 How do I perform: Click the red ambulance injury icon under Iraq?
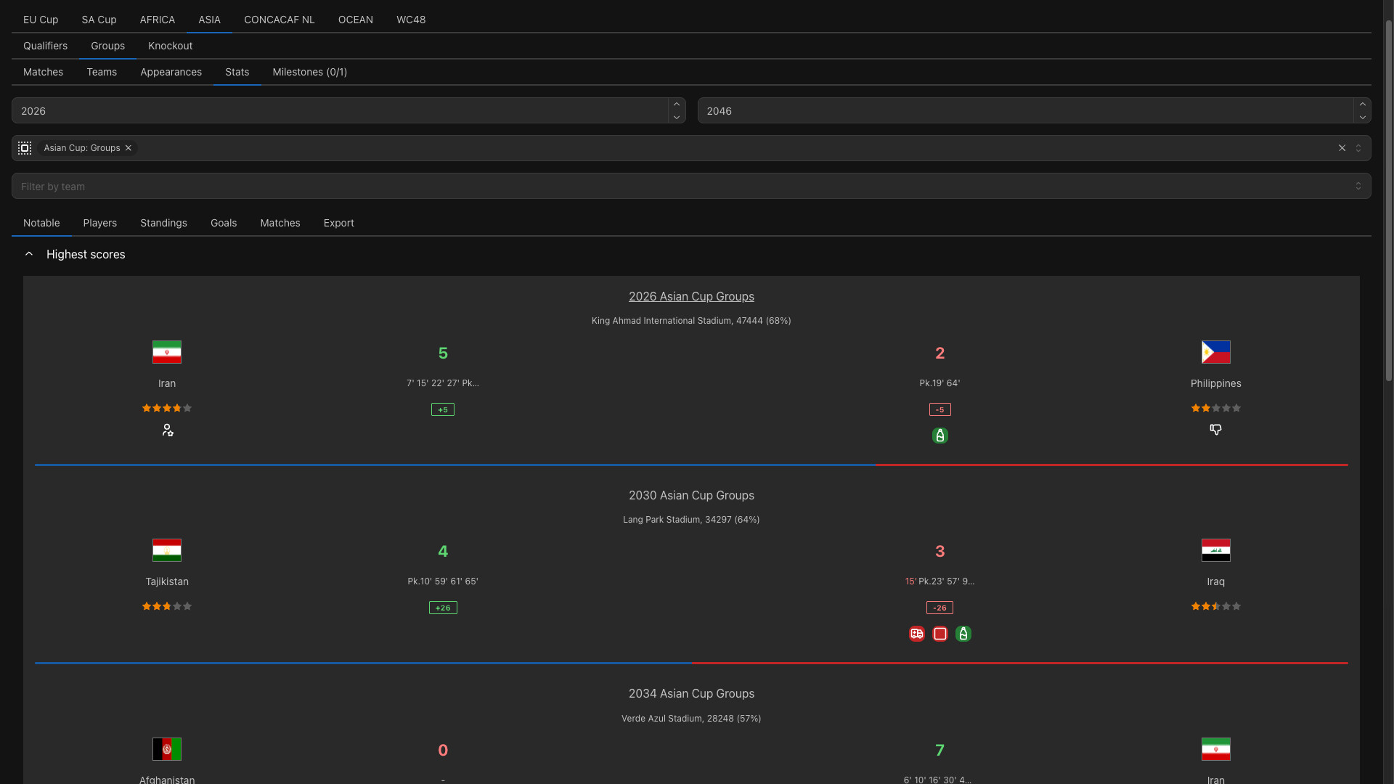(x=916, y=634)
